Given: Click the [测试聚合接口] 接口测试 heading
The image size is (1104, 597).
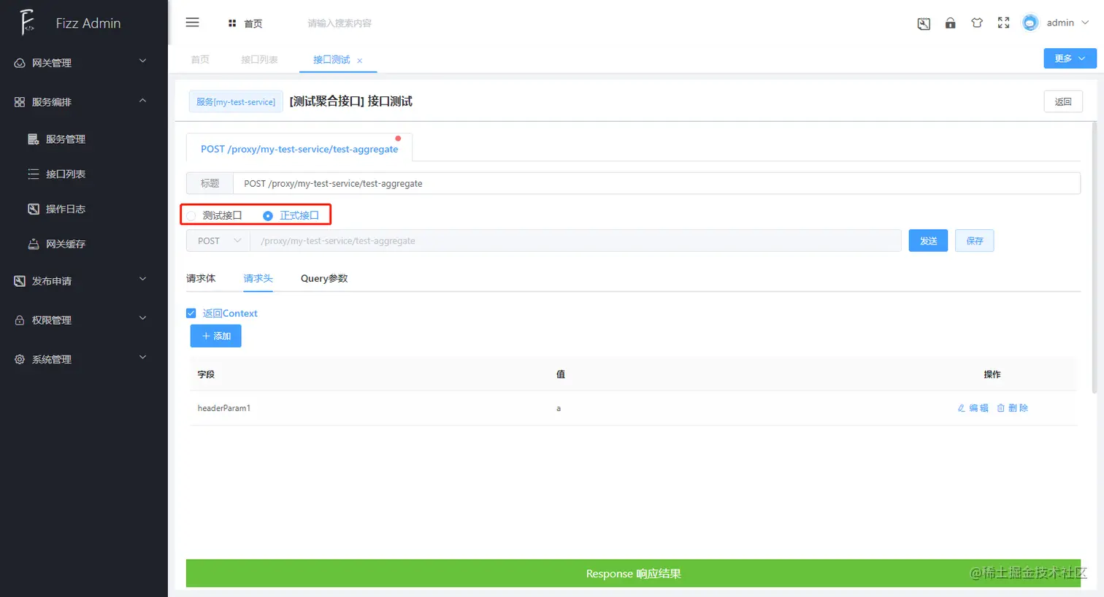Looking at the screenshot, I should coord(351,101).
